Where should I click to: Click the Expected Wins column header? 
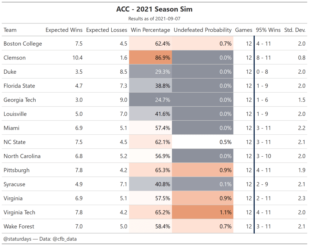[x=64, y=30]
